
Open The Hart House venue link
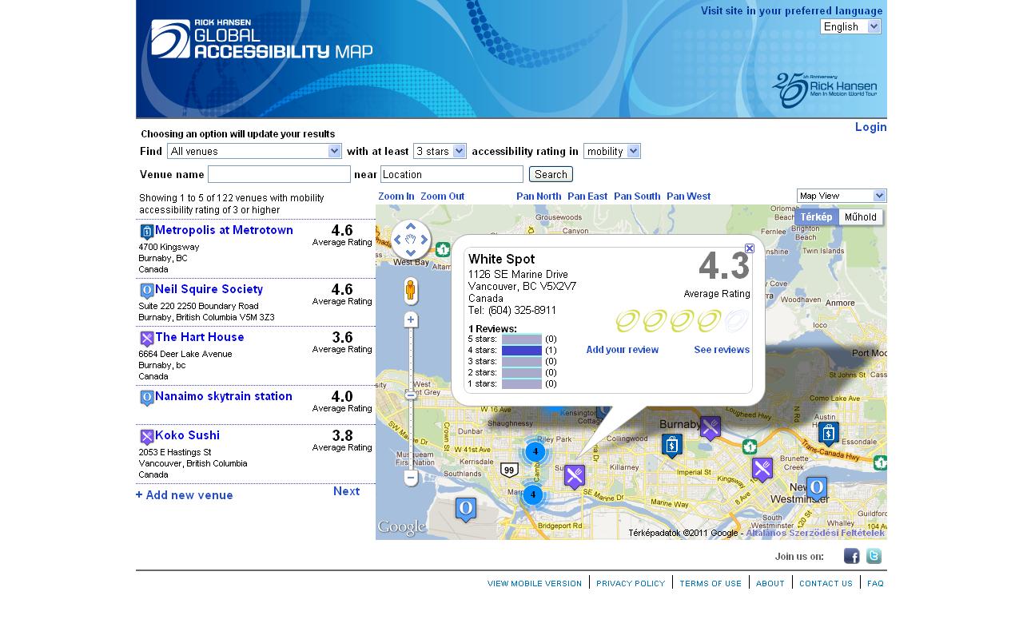click(x=200, y=337)
